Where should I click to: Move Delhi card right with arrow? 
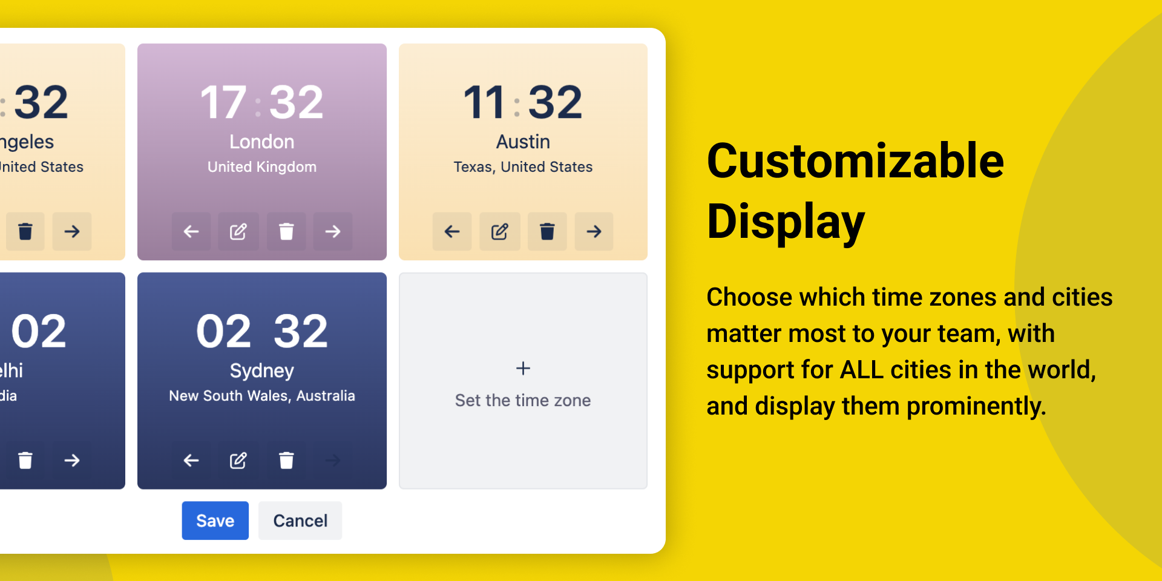click(72, 461)
